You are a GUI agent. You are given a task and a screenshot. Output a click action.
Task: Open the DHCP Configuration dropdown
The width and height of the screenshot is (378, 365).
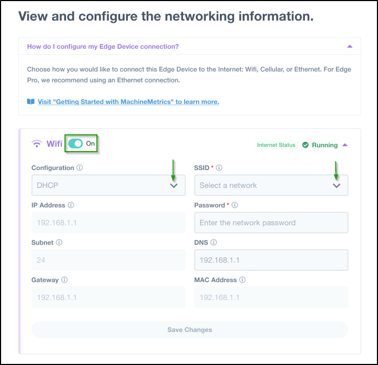108,185
